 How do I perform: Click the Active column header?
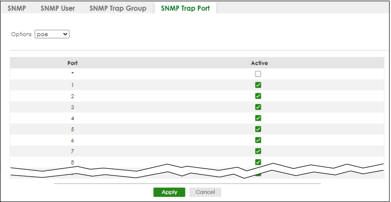click(258, 63)
